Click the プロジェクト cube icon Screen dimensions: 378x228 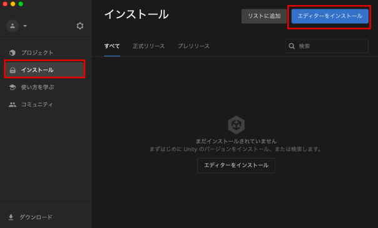13,53
